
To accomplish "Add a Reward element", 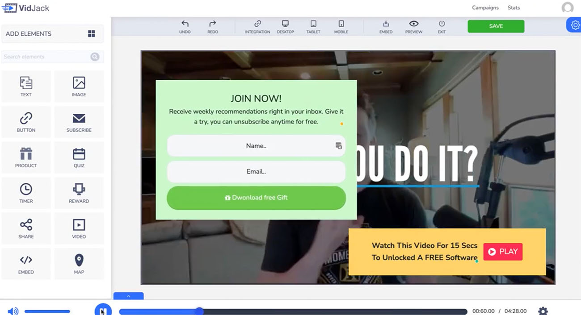I will (79, 193).
